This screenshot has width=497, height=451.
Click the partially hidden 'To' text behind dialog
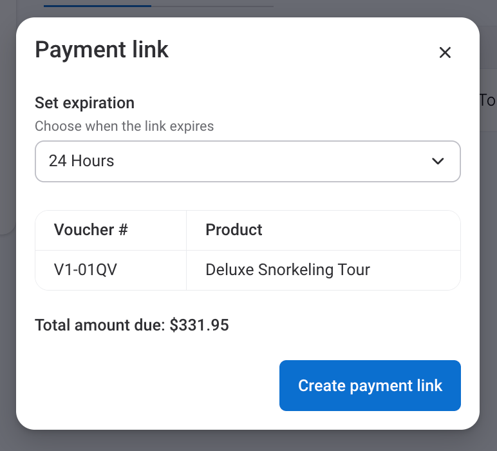pos(487,101)
